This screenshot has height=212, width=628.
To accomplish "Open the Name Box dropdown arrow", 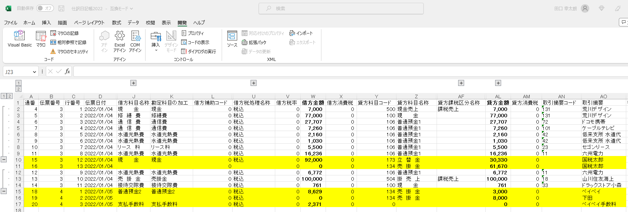I will (34, 72).
